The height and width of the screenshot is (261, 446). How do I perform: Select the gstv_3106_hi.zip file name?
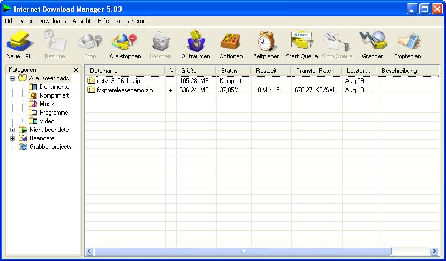(118, 81)
